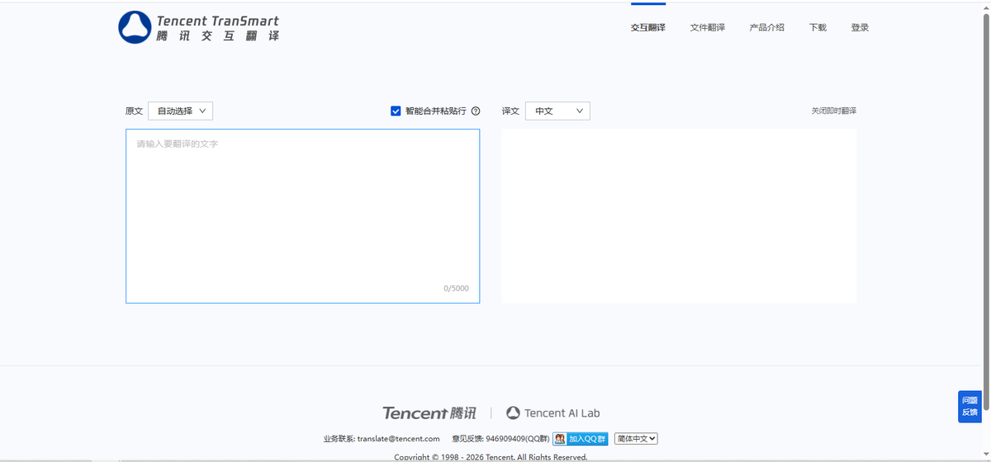This screenshot has height=462, width=991.
Task: Click the Tencent 腾讯 footer logo
Action: [x=429, y=412]
